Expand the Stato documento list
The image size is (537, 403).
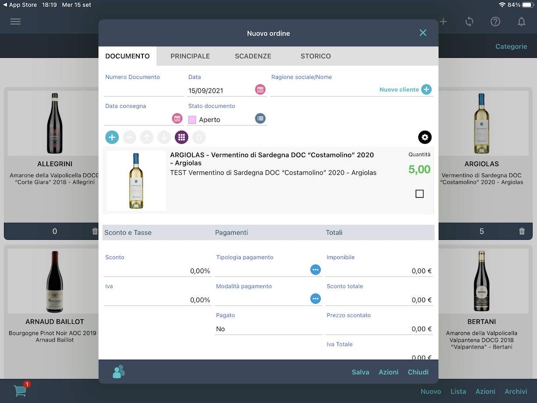(x=260, y=118)
